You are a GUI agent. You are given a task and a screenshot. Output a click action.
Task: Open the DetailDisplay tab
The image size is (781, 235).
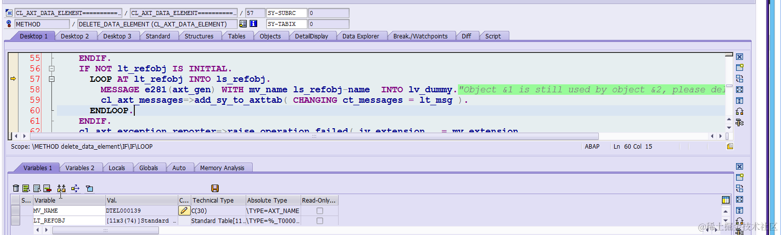(312, 36)
